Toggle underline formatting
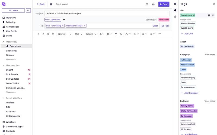Viewport: 217px width, 135px height. pyautogui.click(x=53, y=34)
